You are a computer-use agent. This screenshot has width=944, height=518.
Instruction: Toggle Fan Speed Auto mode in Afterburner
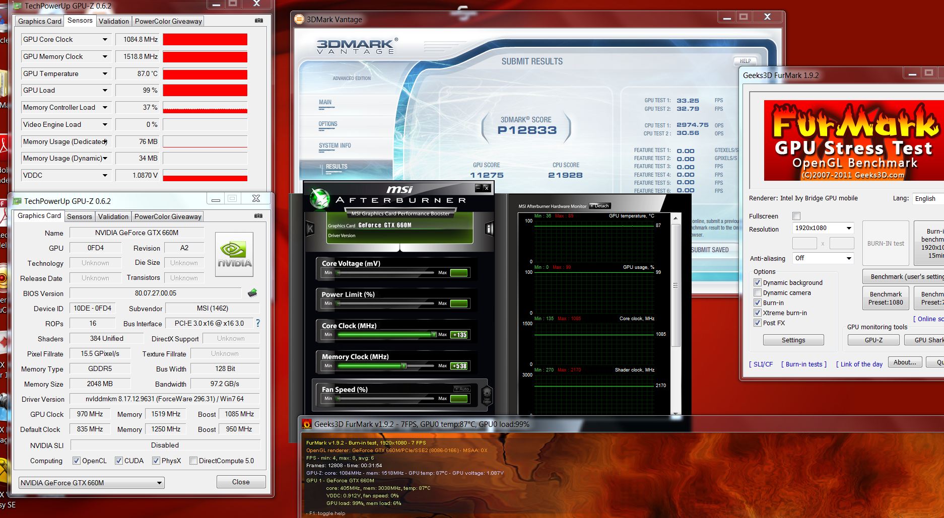(461, 389)
